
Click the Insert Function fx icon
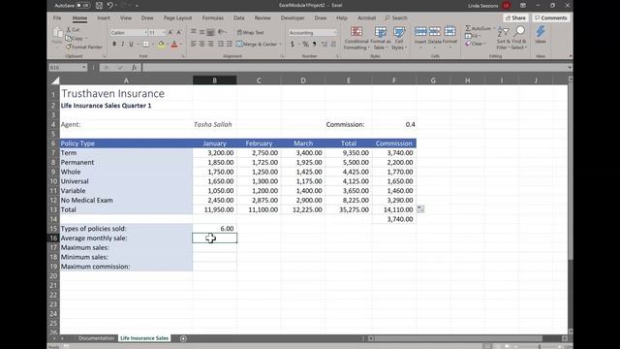click(134, 68)
